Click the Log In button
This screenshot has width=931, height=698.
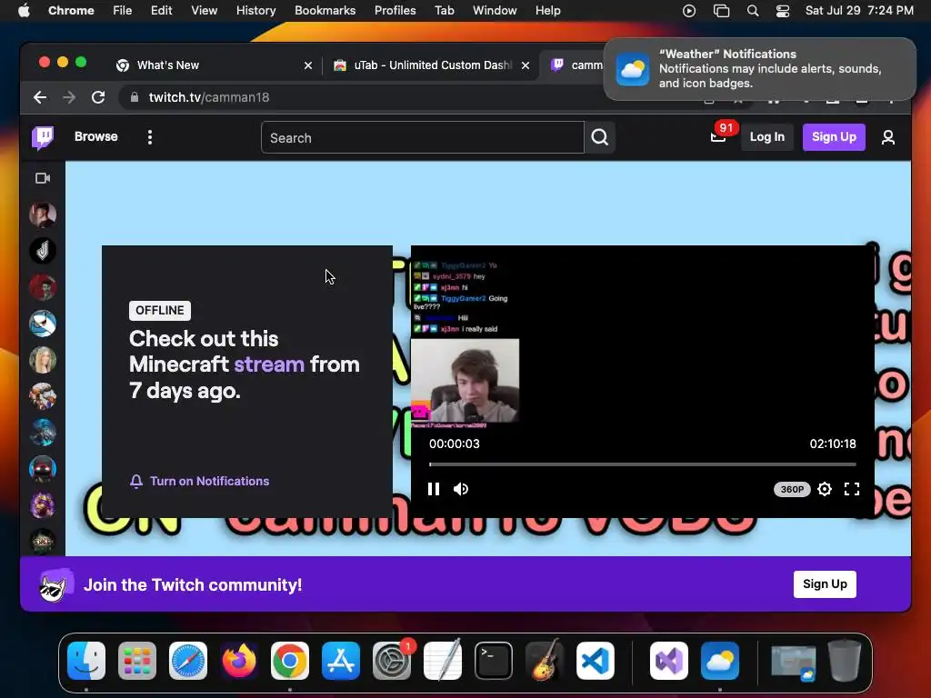pos(766,137)
